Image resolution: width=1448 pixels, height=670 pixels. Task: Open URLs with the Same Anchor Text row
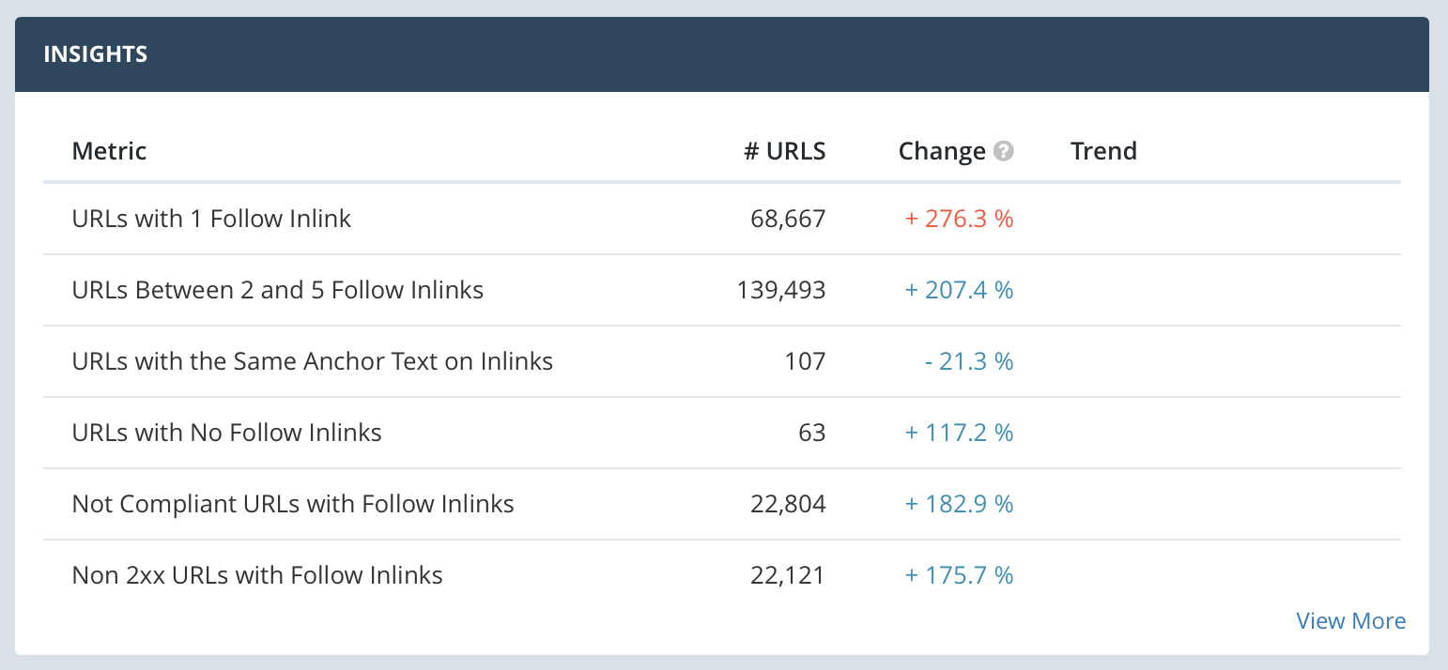[x=312, y=361]
